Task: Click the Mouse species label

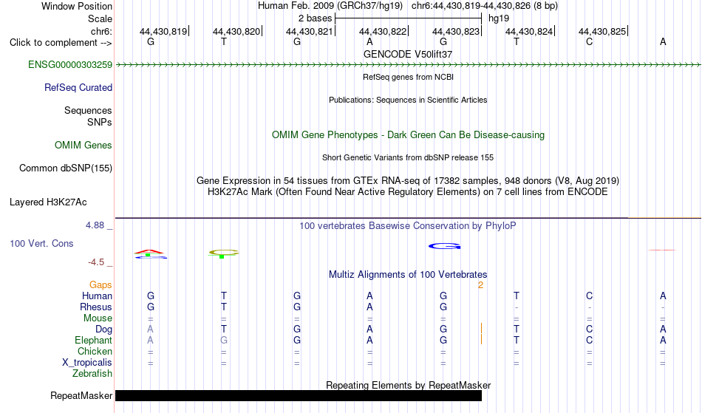Action: coord(98,318)
